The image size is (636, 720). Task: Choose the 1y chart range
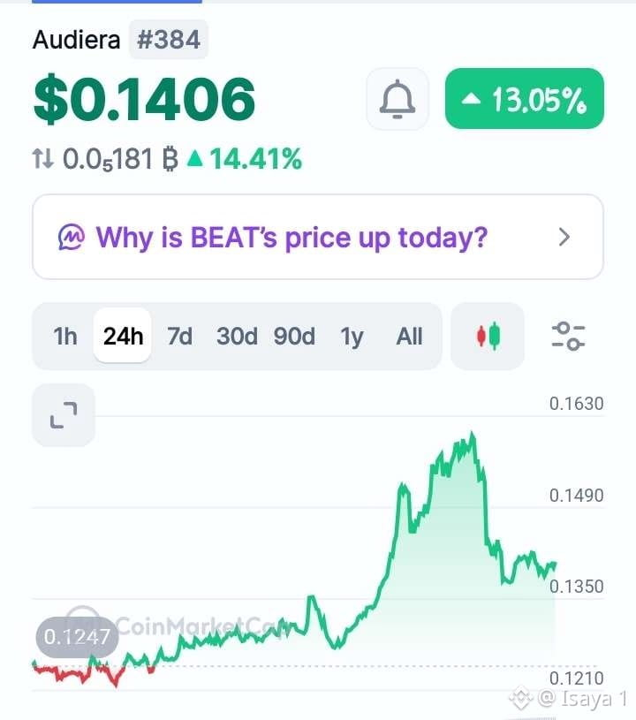tap(352, 336)
